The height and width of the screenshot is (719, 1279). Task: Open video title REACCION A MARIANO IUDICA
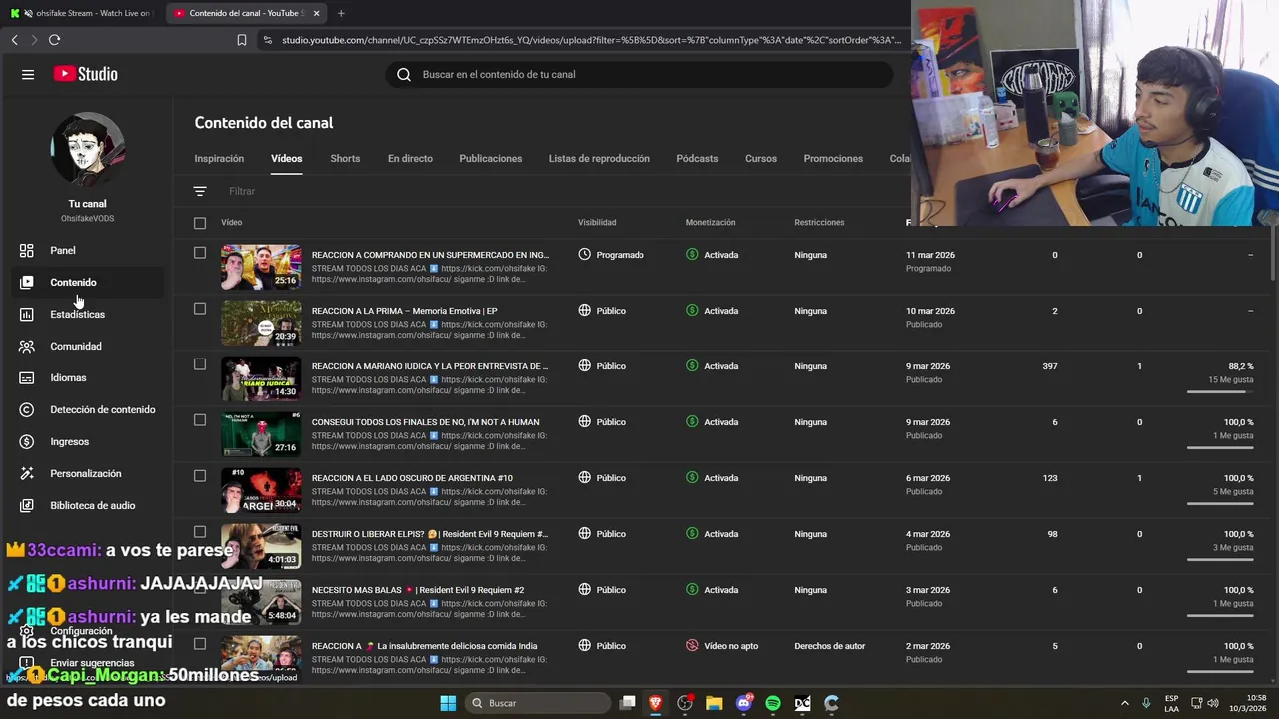pos(430,366)
